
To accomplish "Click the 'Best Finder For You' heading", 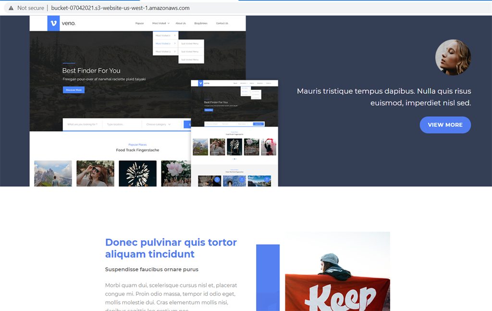I will coord(91,71).
